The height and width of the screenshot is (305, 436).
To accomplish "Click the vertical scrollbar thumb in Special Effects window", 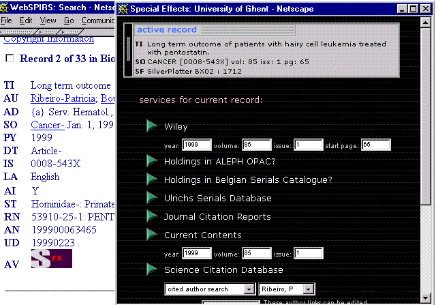I will [x=425, y=115].
